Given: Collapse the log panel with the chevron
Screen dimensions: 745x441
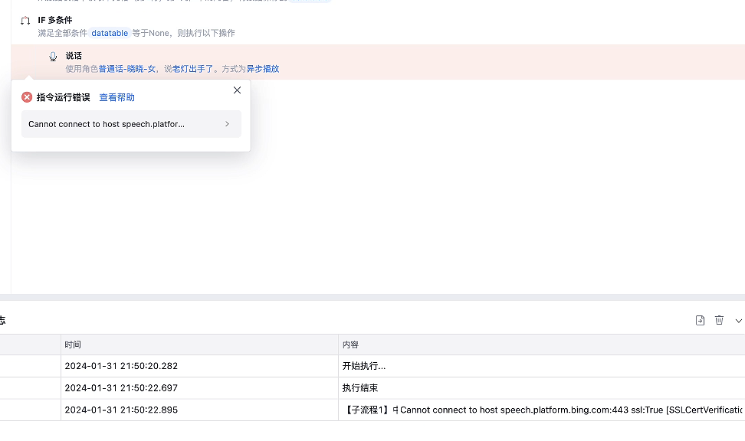Looking at the screenshot, I should pos(738,320).
